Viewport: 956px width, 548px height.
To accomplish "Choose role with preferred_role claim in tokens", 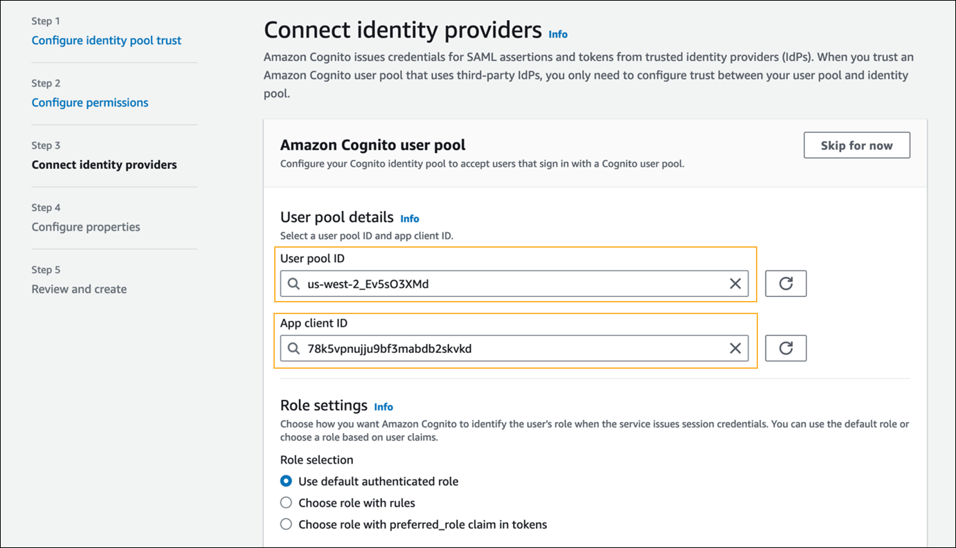I will (x=286, y=524).
